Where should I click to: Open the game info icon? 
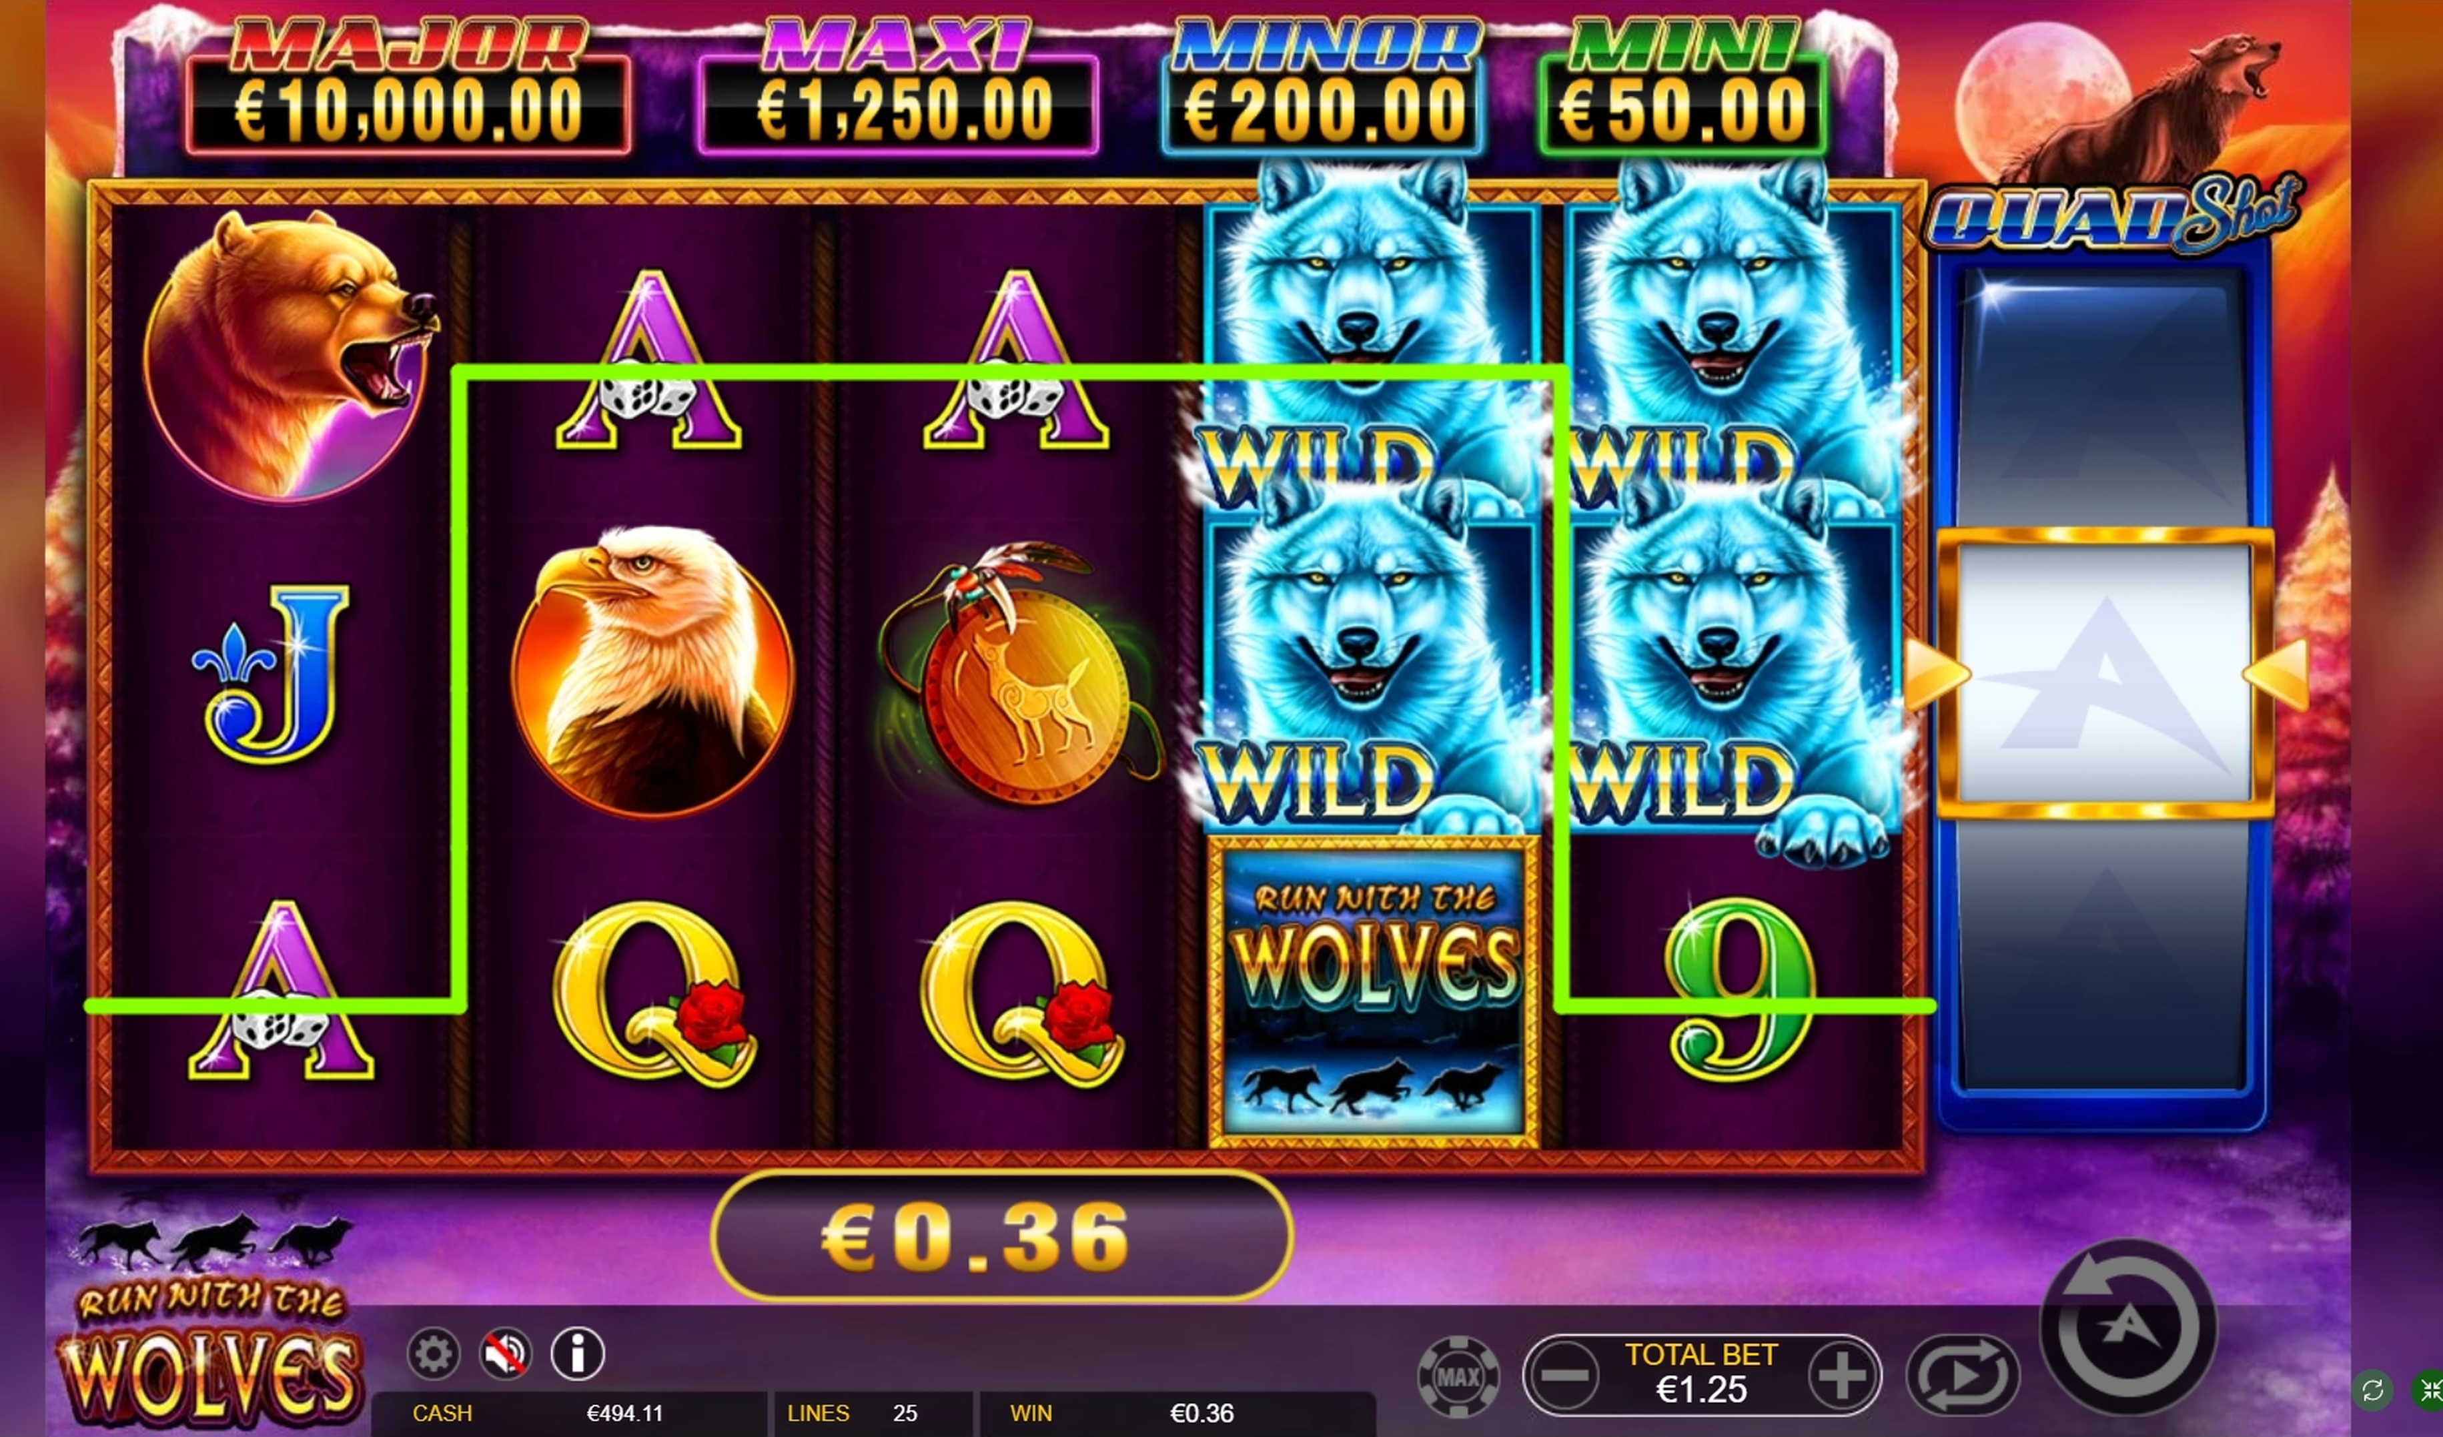pyautogui.click(x=578, y=1353)
